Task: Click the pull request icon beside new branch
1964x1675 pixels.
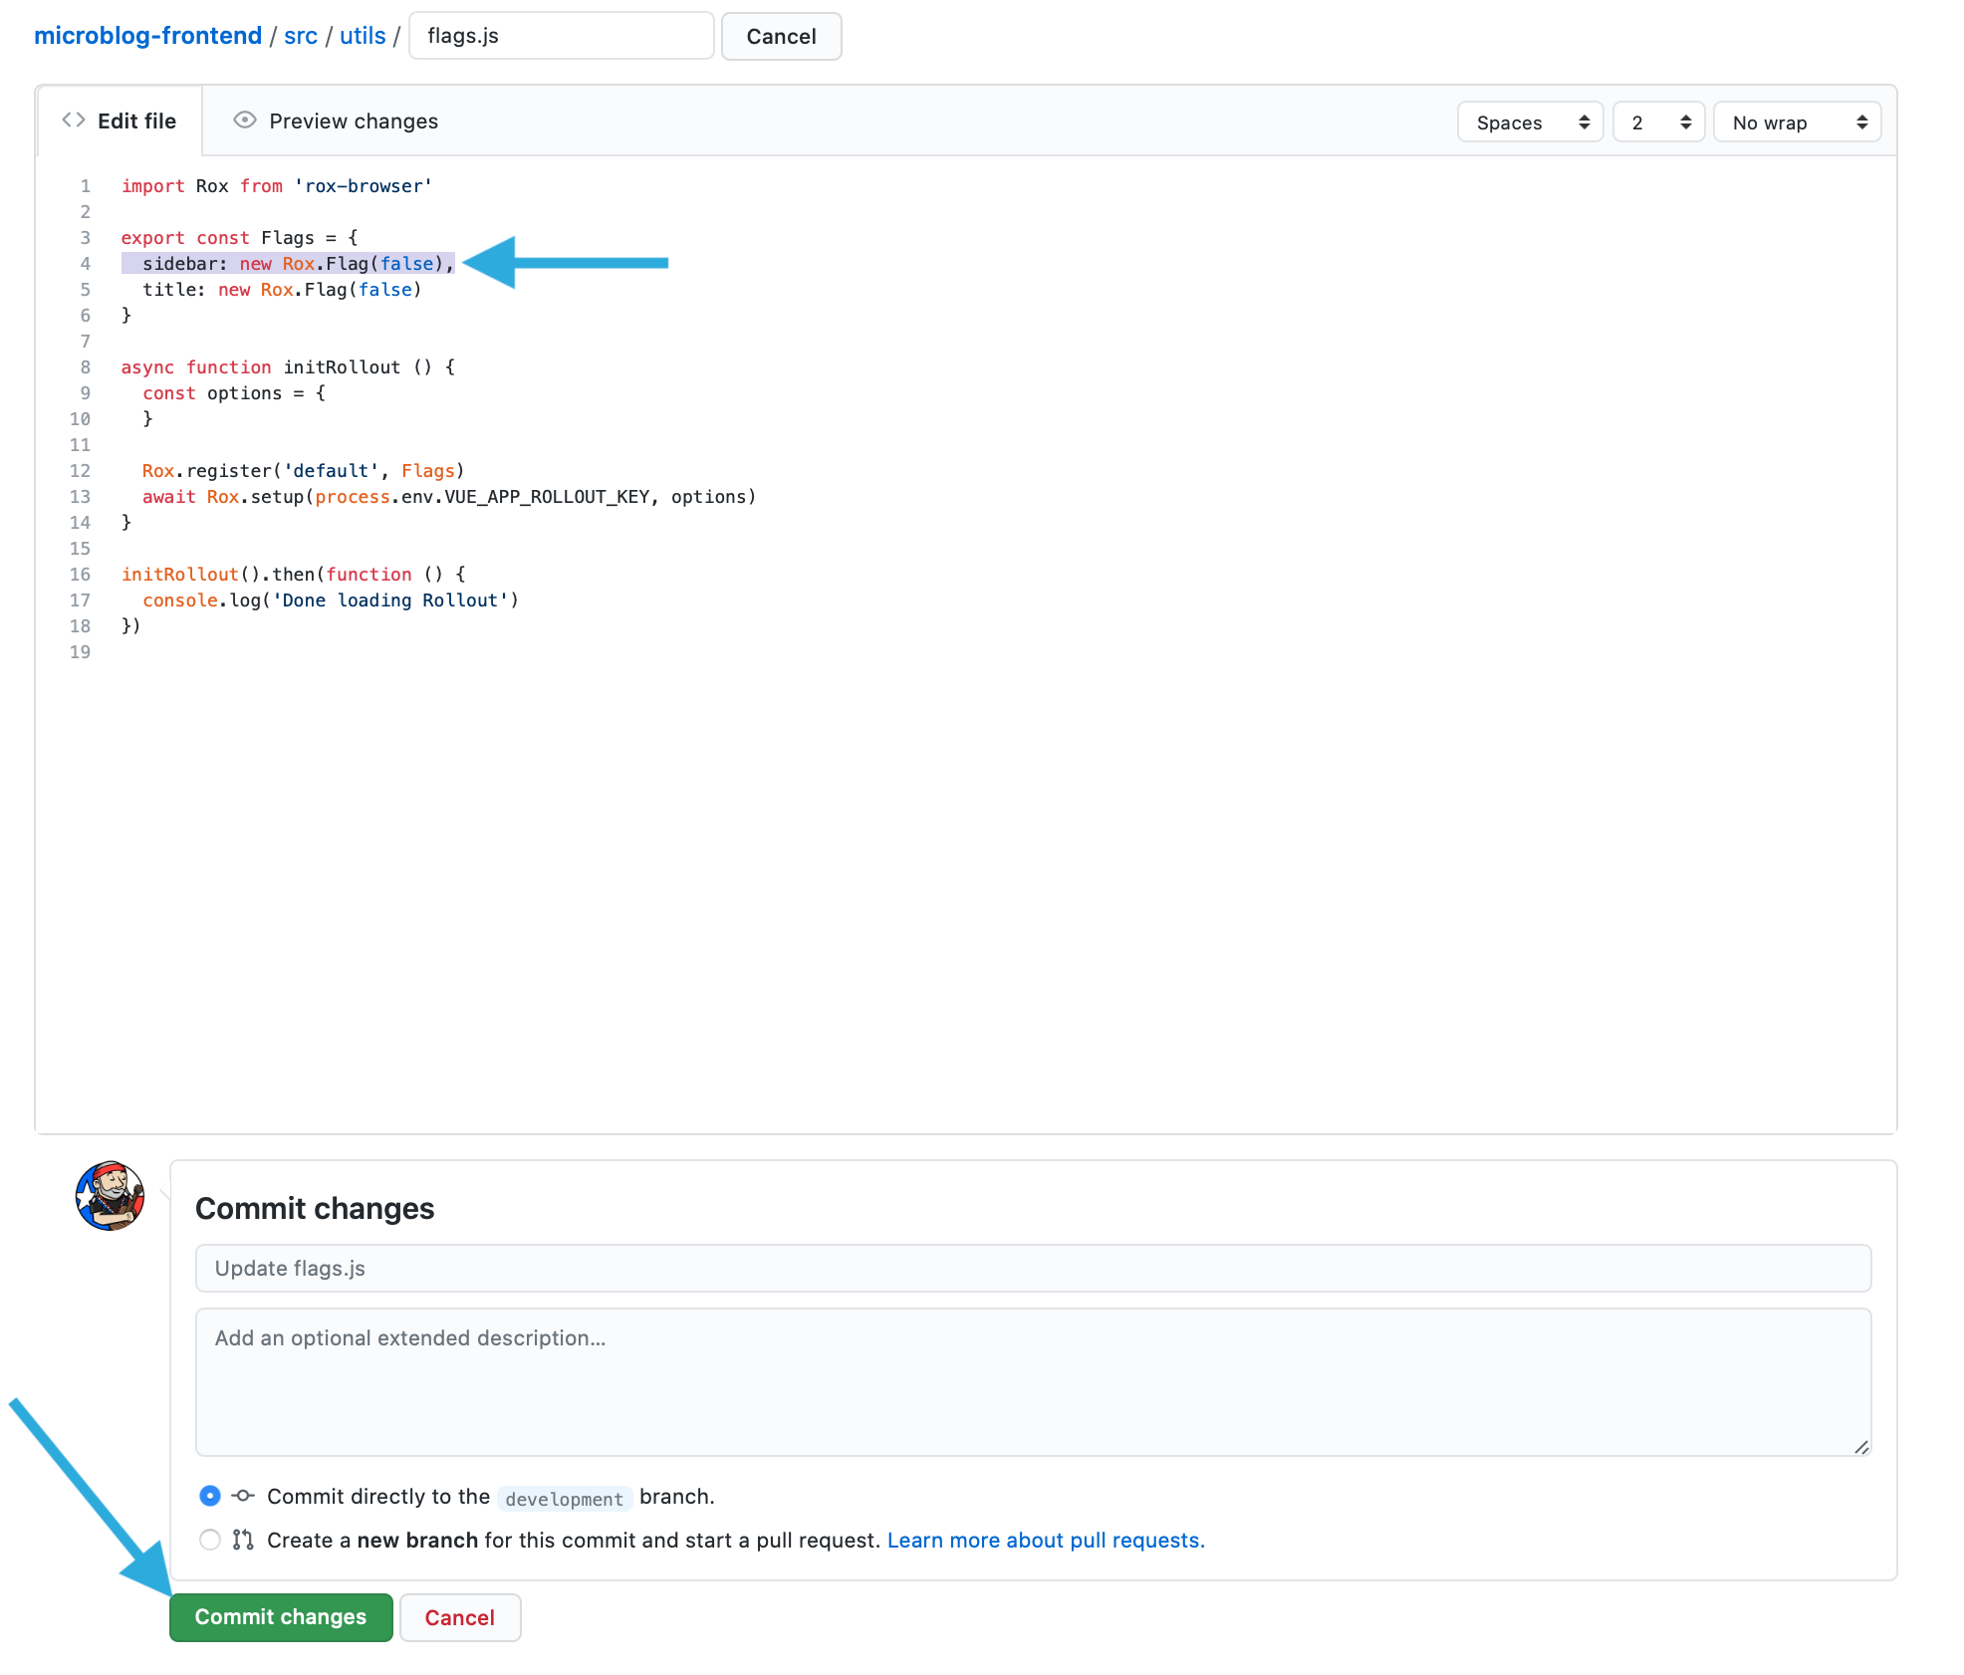Action: pos(243,1540)
